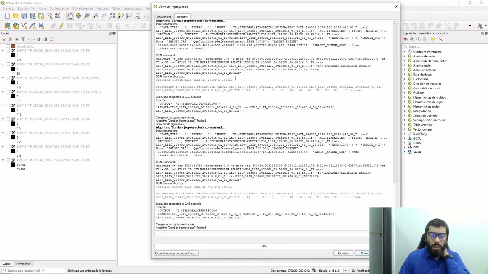
Task: Toggle visibility checkbox of layer T1_B4
Action: (x=8, y=119)
